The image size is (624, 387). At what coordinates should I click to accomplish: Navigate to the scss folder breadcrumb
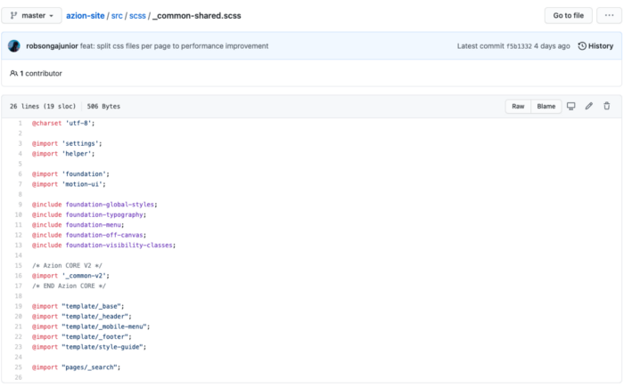point(137,16)
